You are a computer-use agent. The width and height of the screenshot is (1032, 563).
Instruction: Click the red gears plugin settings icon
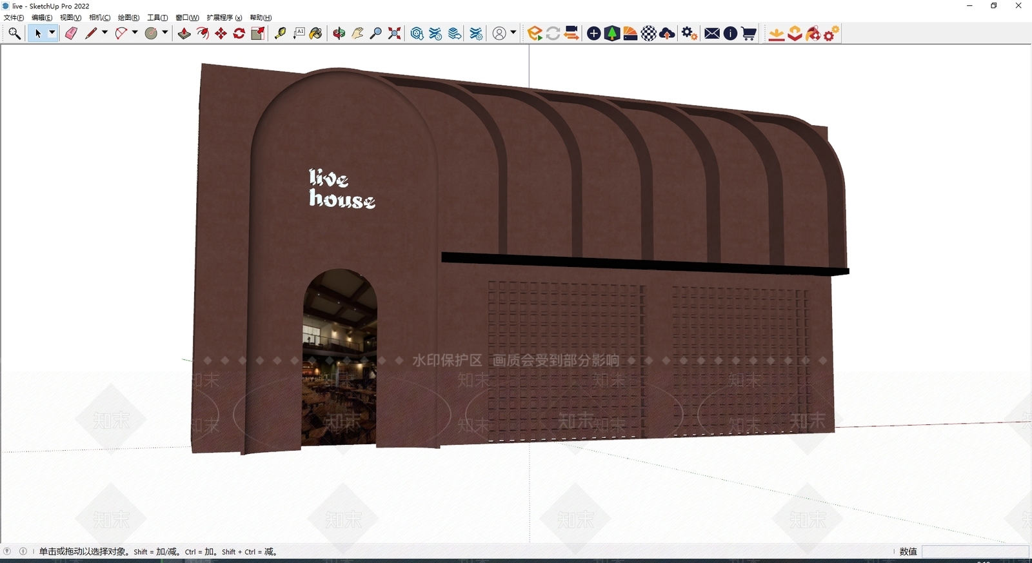click(x=831, y=34)
